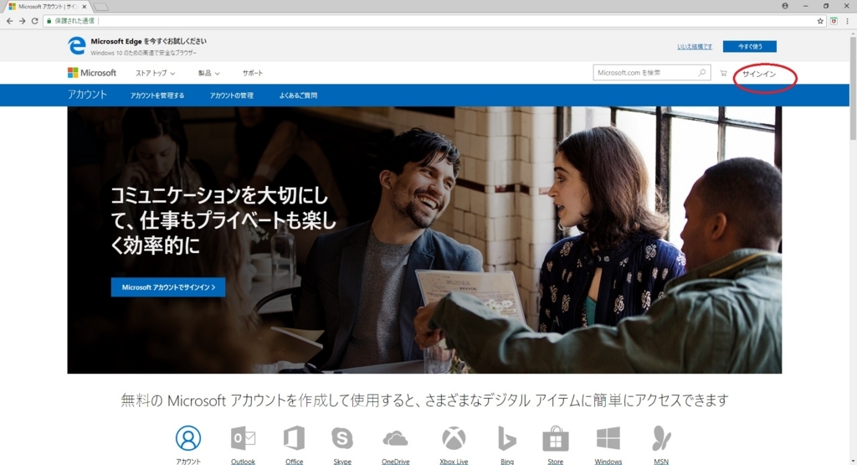Click サポート in top navigation
The height and width of the screenshot is (465, 857).
click(253, 73)
